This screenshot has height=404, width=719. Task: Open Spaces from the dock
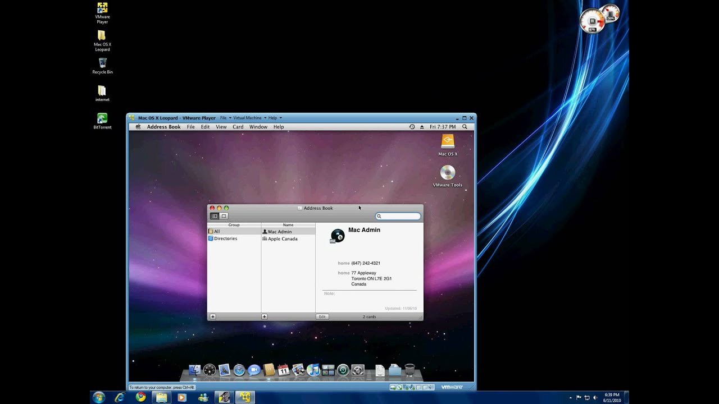[x=328, y=370]
